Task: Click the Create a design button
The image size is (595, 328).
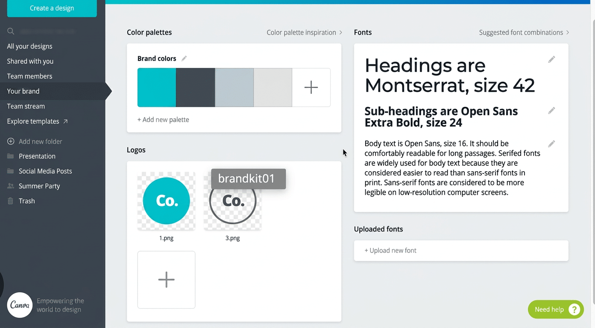Action: pos(52,8)
